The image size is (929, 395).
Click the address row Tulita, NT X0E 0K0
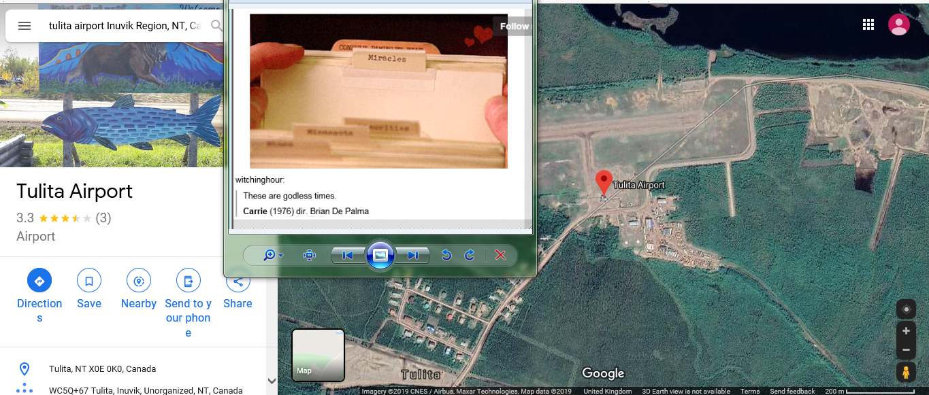(133, 369)
